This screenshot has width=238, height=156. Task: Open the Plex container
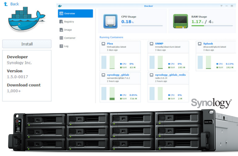click(x=110, y=43)
